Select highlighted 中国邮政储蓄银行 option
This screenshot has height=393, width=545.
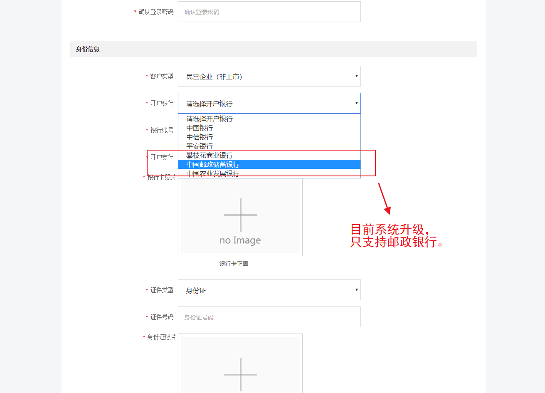[x=213, y=165]
